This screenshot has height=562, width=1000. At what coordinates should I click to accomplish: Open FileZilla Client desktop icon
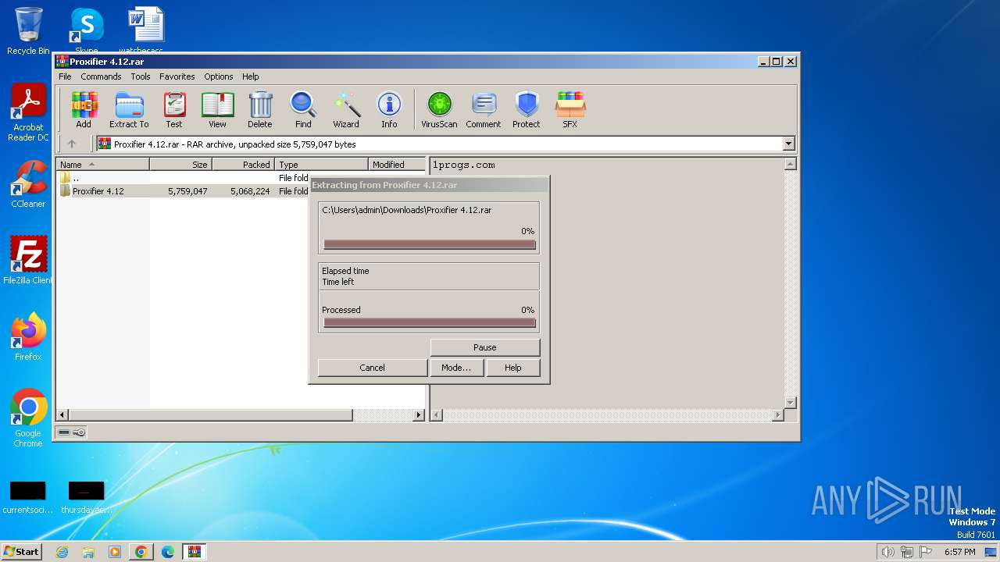(x=28, y=260)
